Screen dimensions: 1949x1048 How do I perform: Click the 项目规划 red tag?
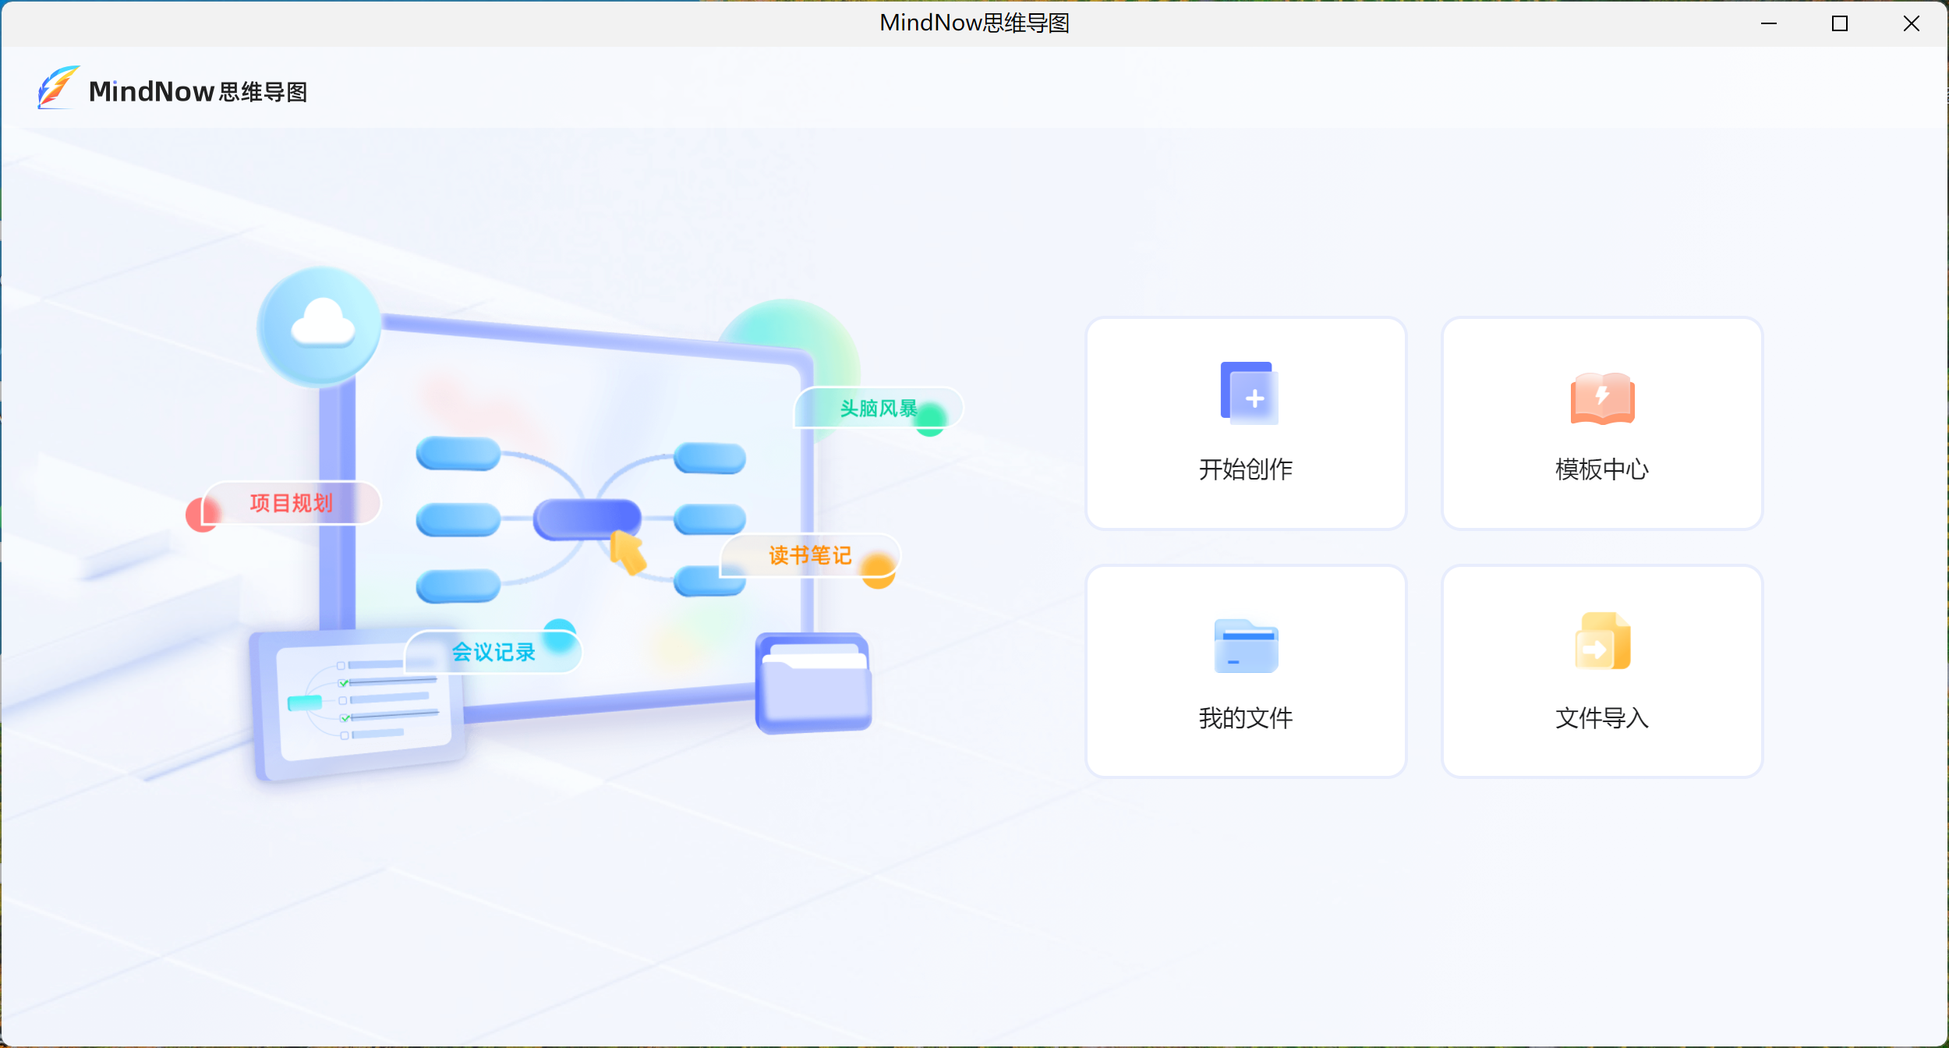291,503
